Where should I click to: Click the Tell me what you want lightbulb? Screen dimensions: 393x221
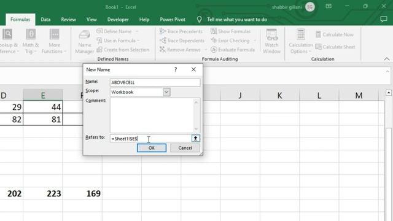[199, 20]
